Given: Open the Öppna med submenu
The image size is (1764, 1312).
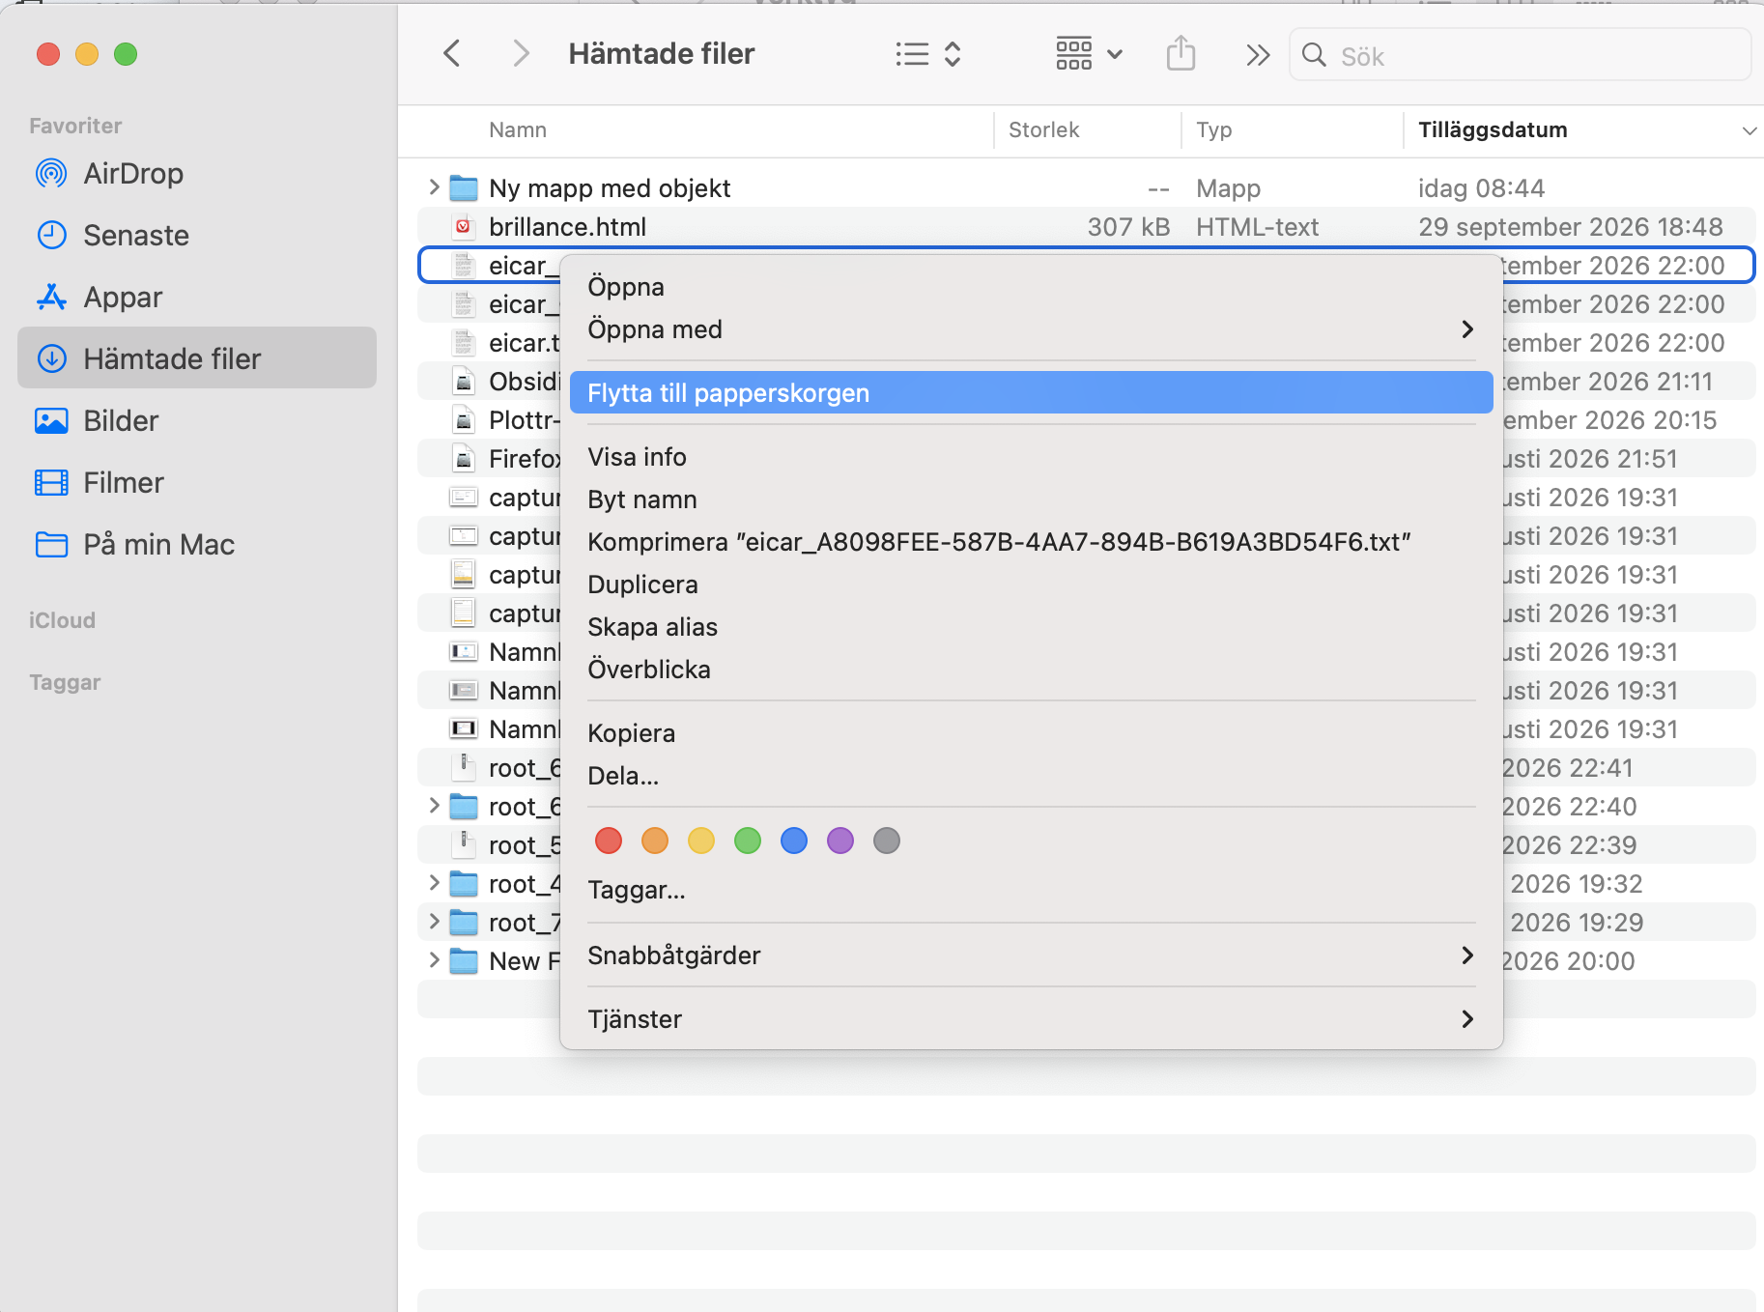Looking at the screenshot, I should click(x=1031, y=329).
